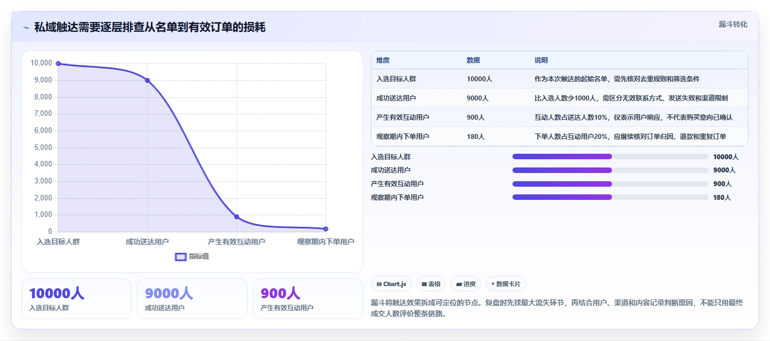
Task: Click progress value 10000人 beside the bar
Action: coord(726,157)
